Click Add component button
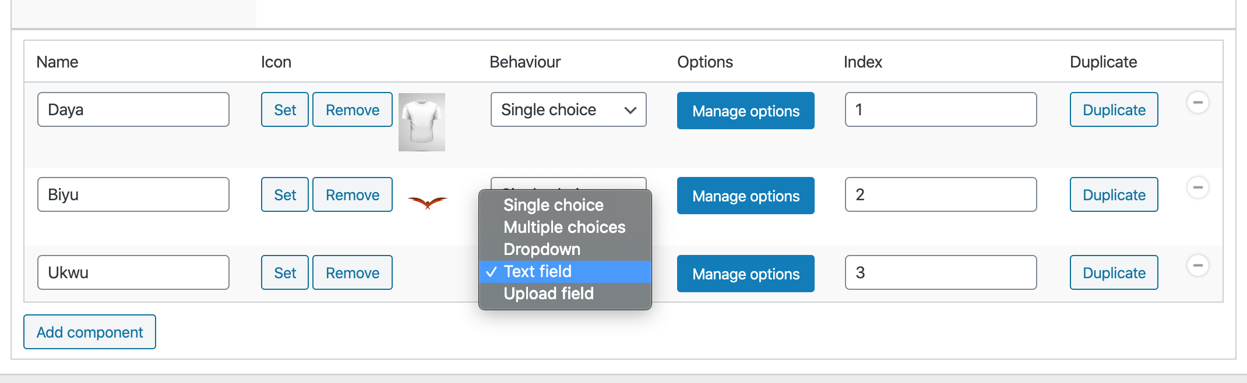Screen dimensions: 1247x383 (90, 332)
